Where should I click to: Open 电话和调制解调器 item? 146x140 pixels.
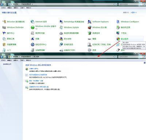[x=69, y=33]
